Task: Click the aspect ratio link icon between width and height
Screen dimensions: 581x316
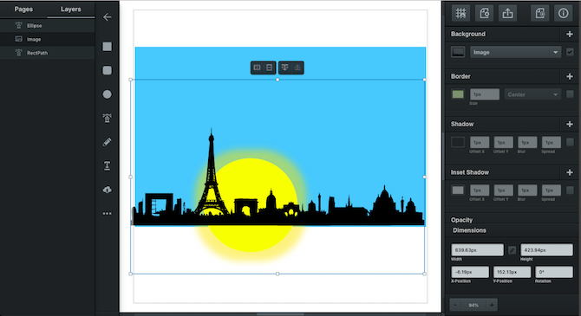Action: coord(512,250)
